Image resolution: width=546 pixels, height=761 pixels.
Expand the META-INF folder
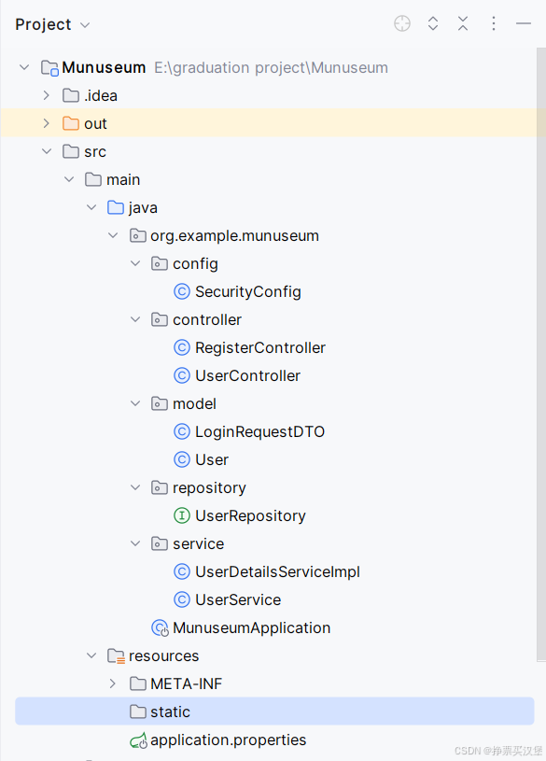click(113, 683)
